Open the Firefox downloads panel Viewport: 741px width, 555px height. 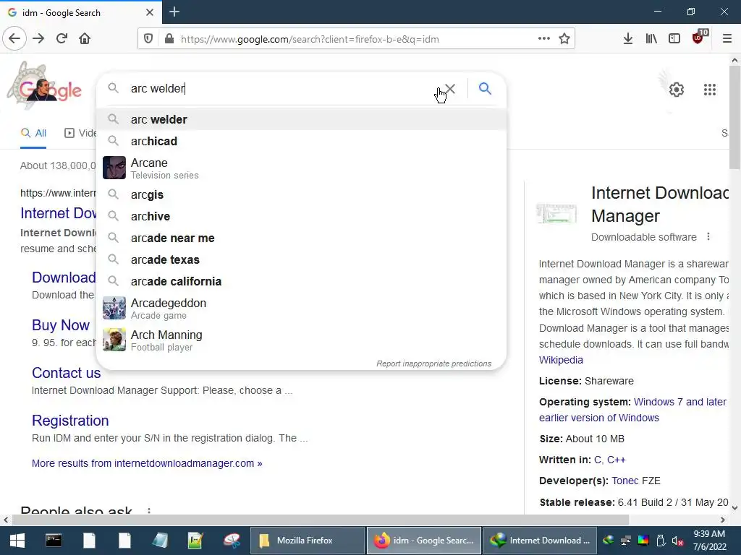(628, 39)
